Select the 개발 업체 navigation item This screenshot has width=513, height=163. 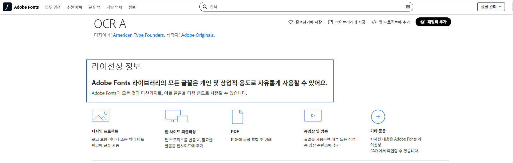tap(114, 7)
